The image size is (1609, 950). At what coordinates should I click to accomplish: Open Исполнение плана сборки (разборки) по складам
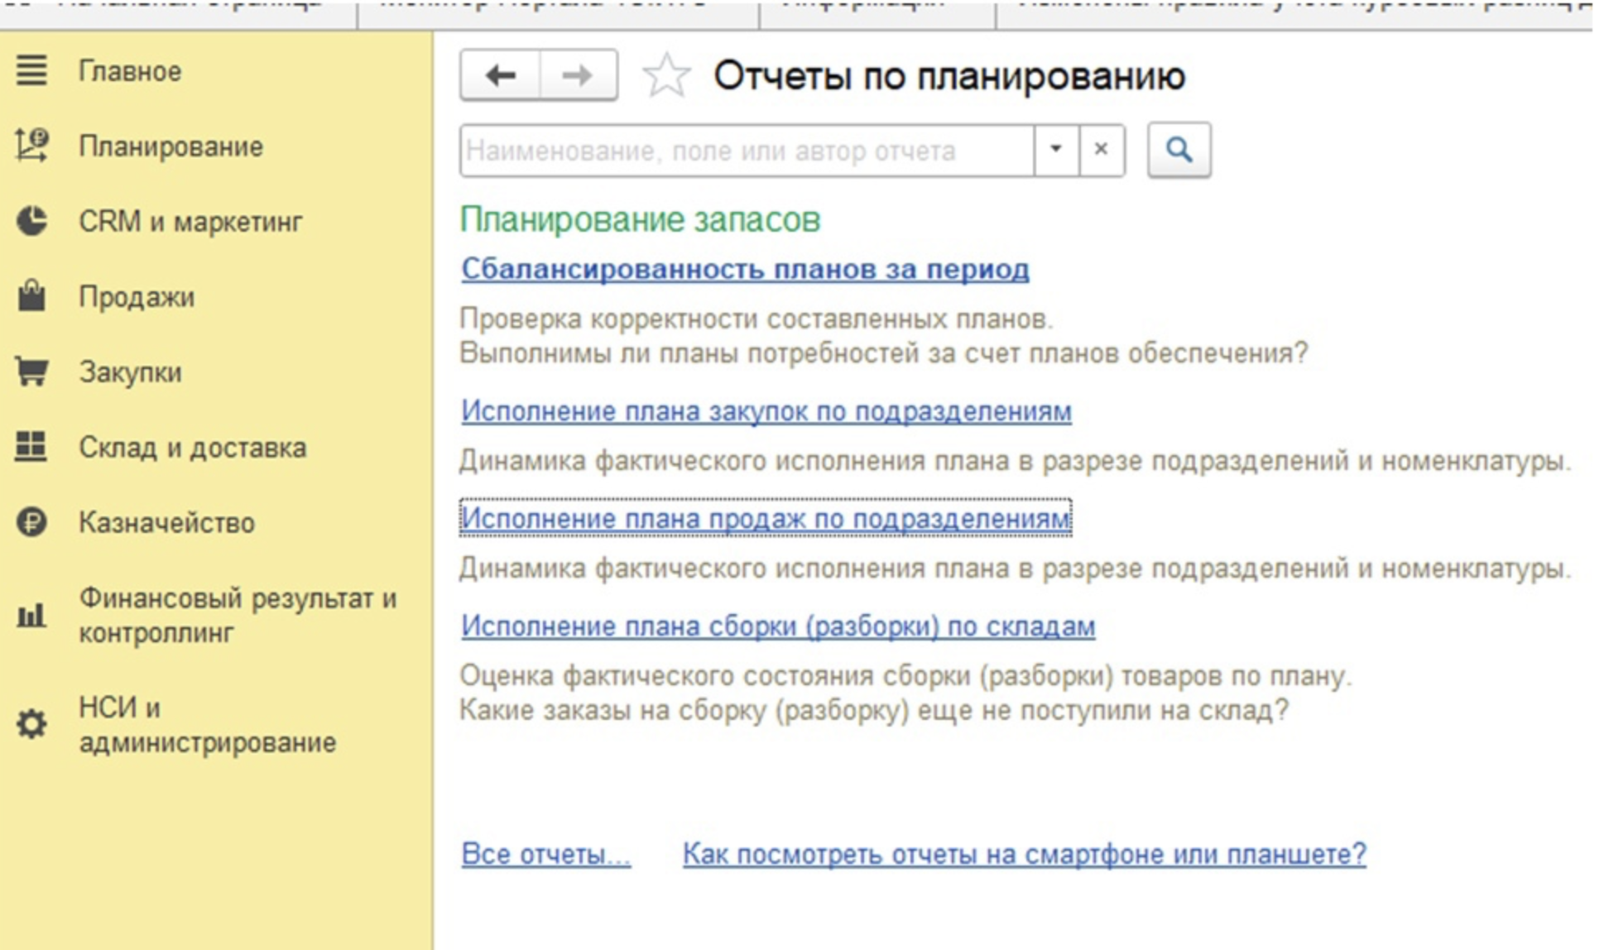(x=777, y=626)
